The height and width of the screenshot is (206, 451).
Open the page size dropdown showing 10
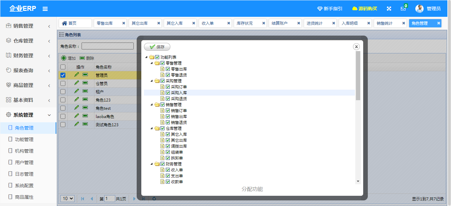[x=68, y=198]
